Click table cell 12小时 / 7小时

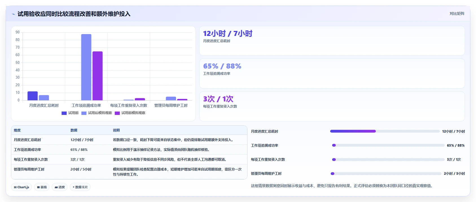pyautogui.click(x=82, y=140)
